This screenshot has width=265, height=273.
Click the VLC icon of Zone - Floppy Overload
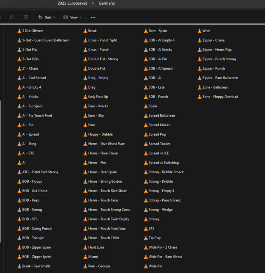(199, 97)
